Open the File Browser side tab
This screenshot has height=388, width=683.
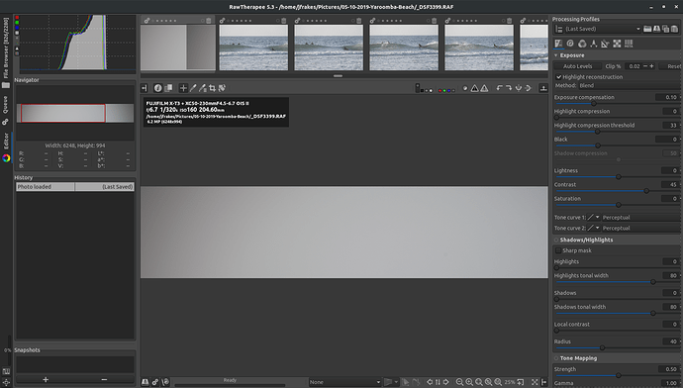6,52
